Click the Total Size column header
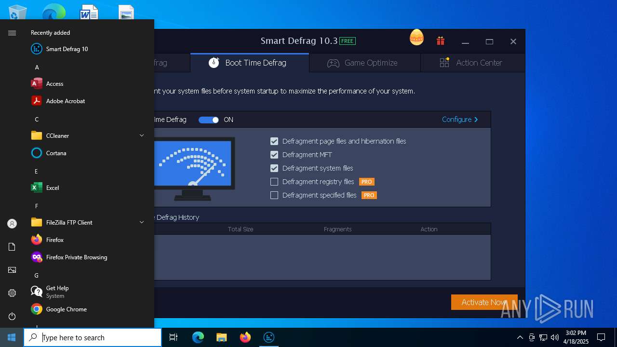 [241, 229]
